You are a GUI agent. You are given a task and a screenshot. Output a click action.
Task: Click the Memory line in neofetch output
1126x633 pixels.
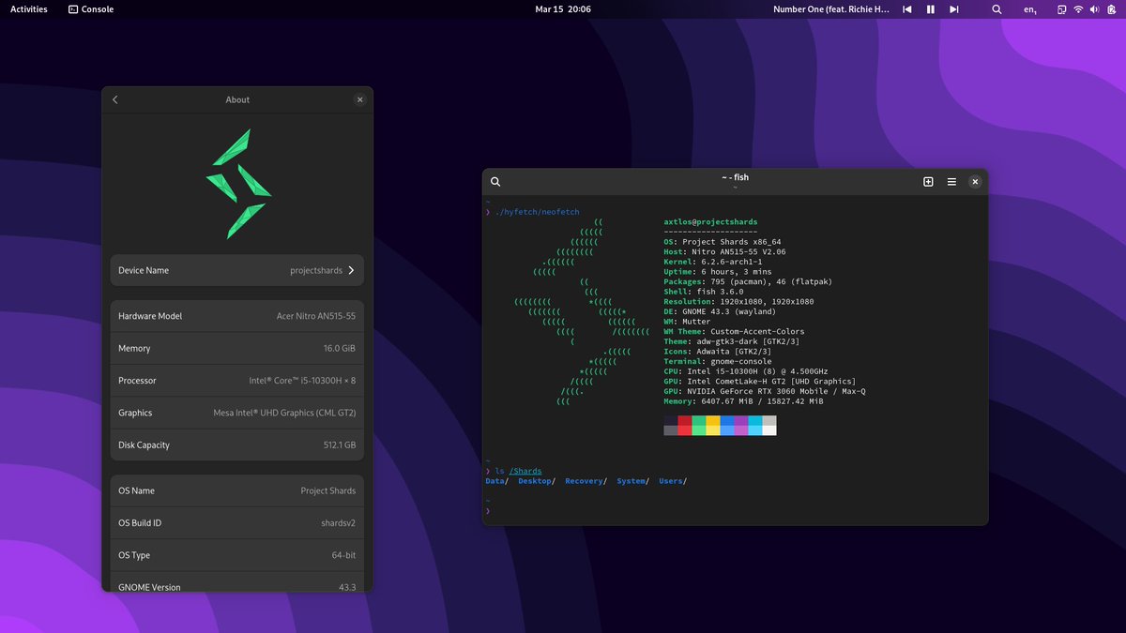click(x=743, y=401)
